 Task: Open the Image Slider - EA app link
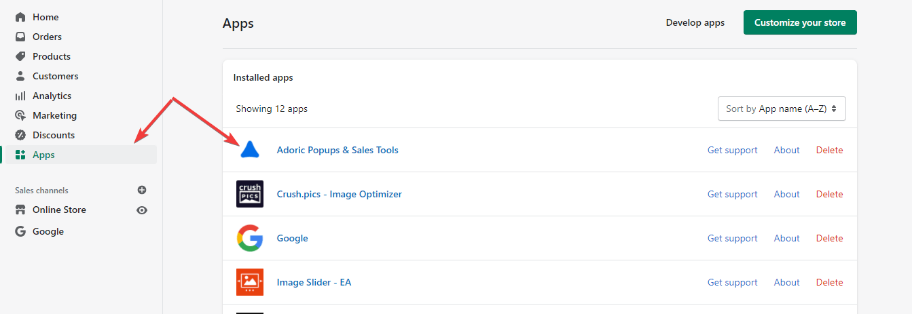[314, 282]
